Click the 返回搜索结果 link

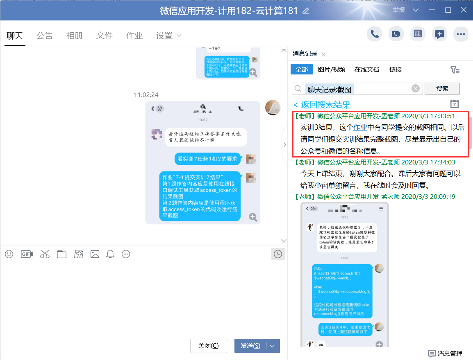point(322,104)
